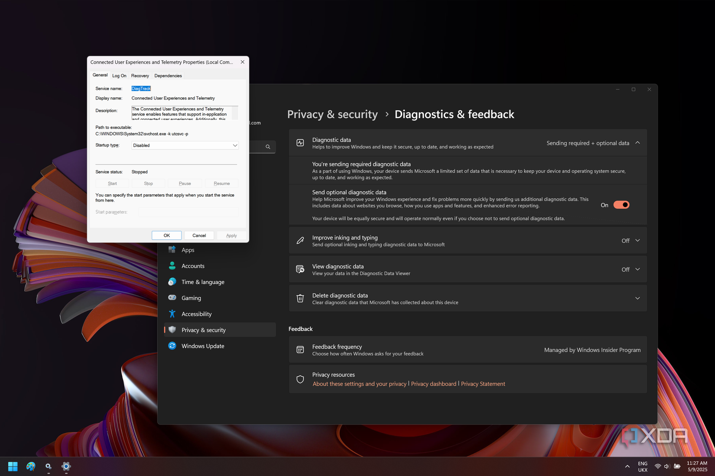This screenshot has width=715, height=476.
Task: Open Accessibility settings from sidebar
Action: (x=196, y=314)
